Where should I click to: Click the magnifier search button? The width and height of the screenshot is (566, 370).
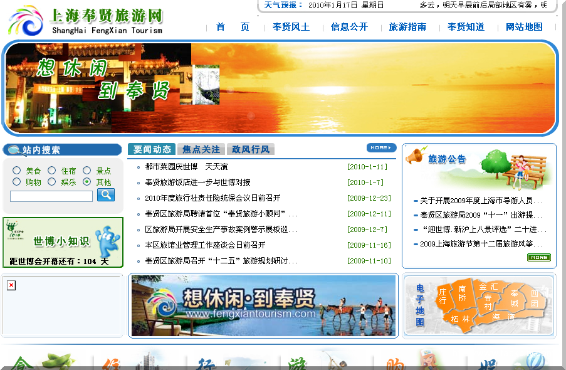[x=106, y=195]
